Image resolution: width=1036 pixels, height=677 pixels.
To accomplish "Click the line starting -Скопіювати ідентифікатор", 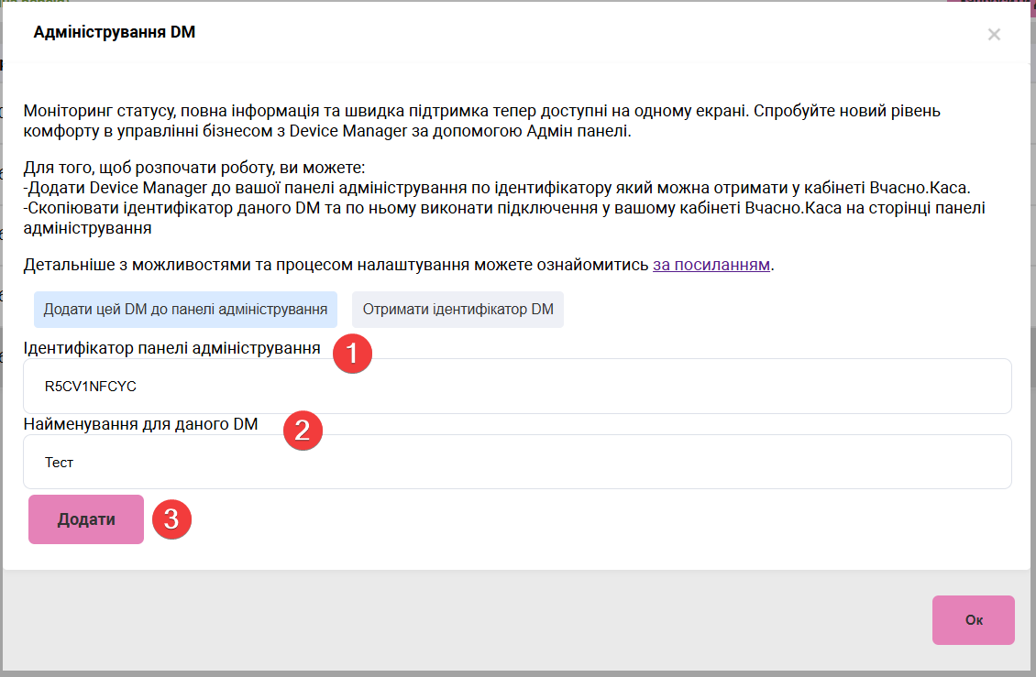I will [x=504, y=218].
